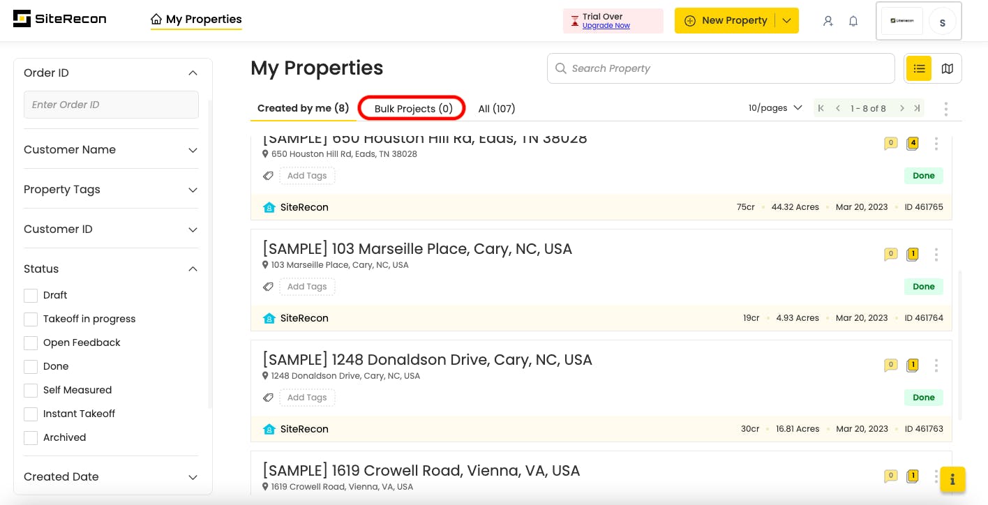Select Created by me (8) tab

click(x=303, y=108)
